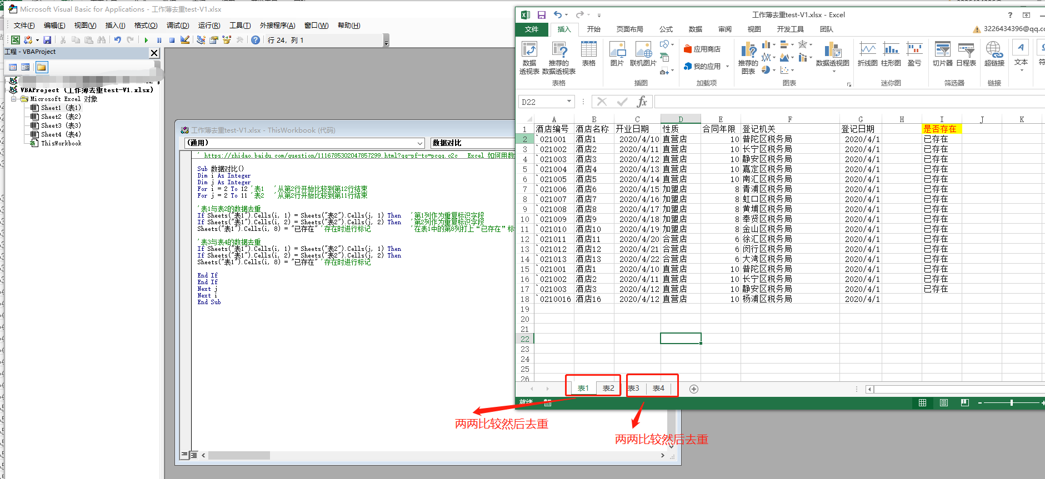Open the 文件(F) menu in VBA editor
Viewport: 1045px width, 479px height.
pos(24,26)
